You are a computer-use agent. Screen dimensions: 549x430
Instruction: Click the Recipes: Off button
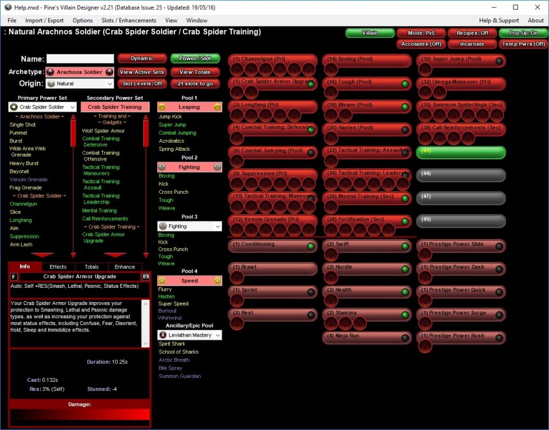pos(472,33)
